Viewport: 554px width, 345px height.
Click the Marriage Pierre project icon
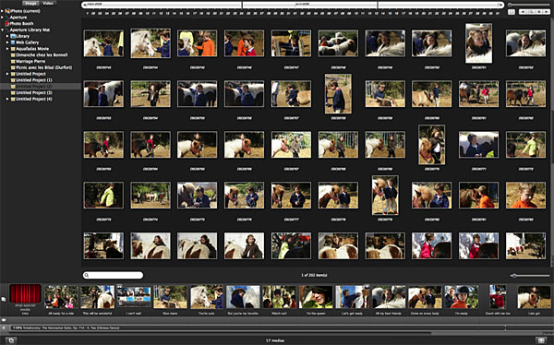(13, 62)
